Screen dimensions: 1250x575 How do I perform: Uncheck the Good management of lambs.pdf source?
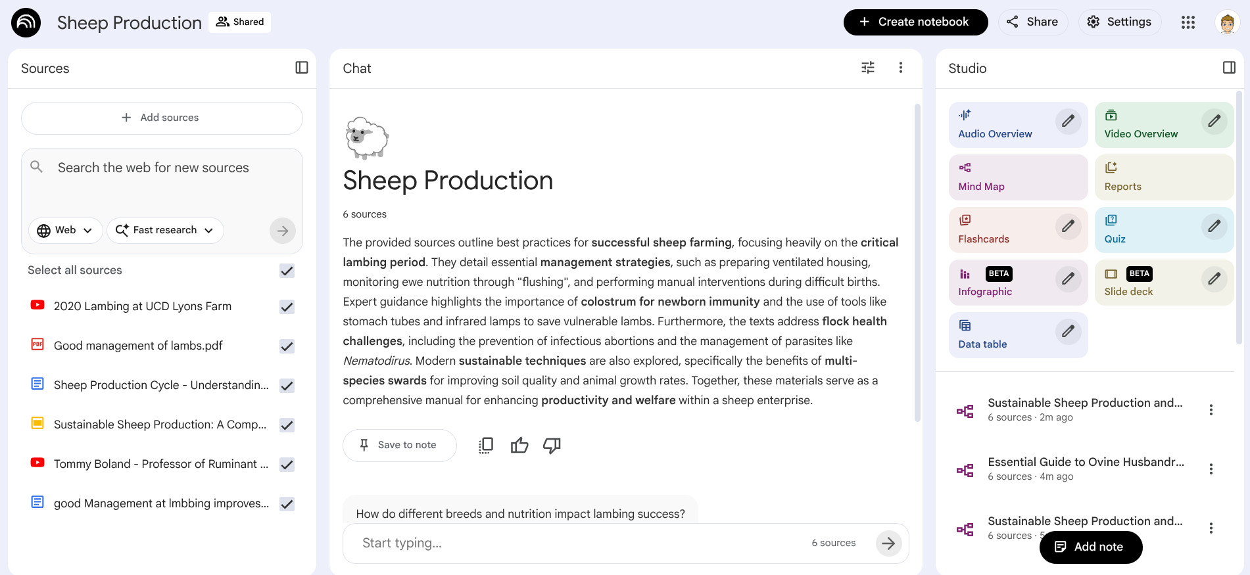(x=287, y=346)
